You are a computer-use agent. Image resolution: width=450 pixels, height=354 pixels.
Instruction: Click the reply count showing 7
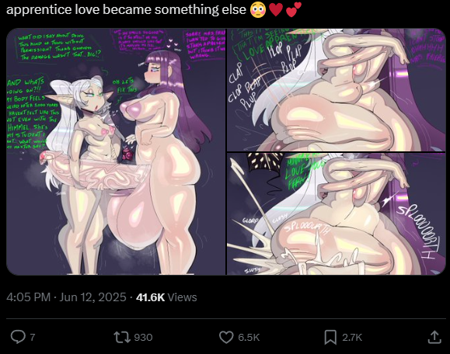pyautogui.click(x=33, y=338)
